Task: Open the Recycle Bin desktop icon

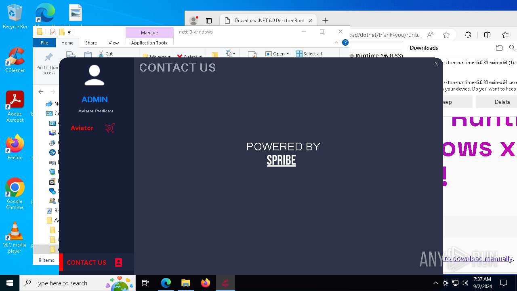Action: point(15,17)
